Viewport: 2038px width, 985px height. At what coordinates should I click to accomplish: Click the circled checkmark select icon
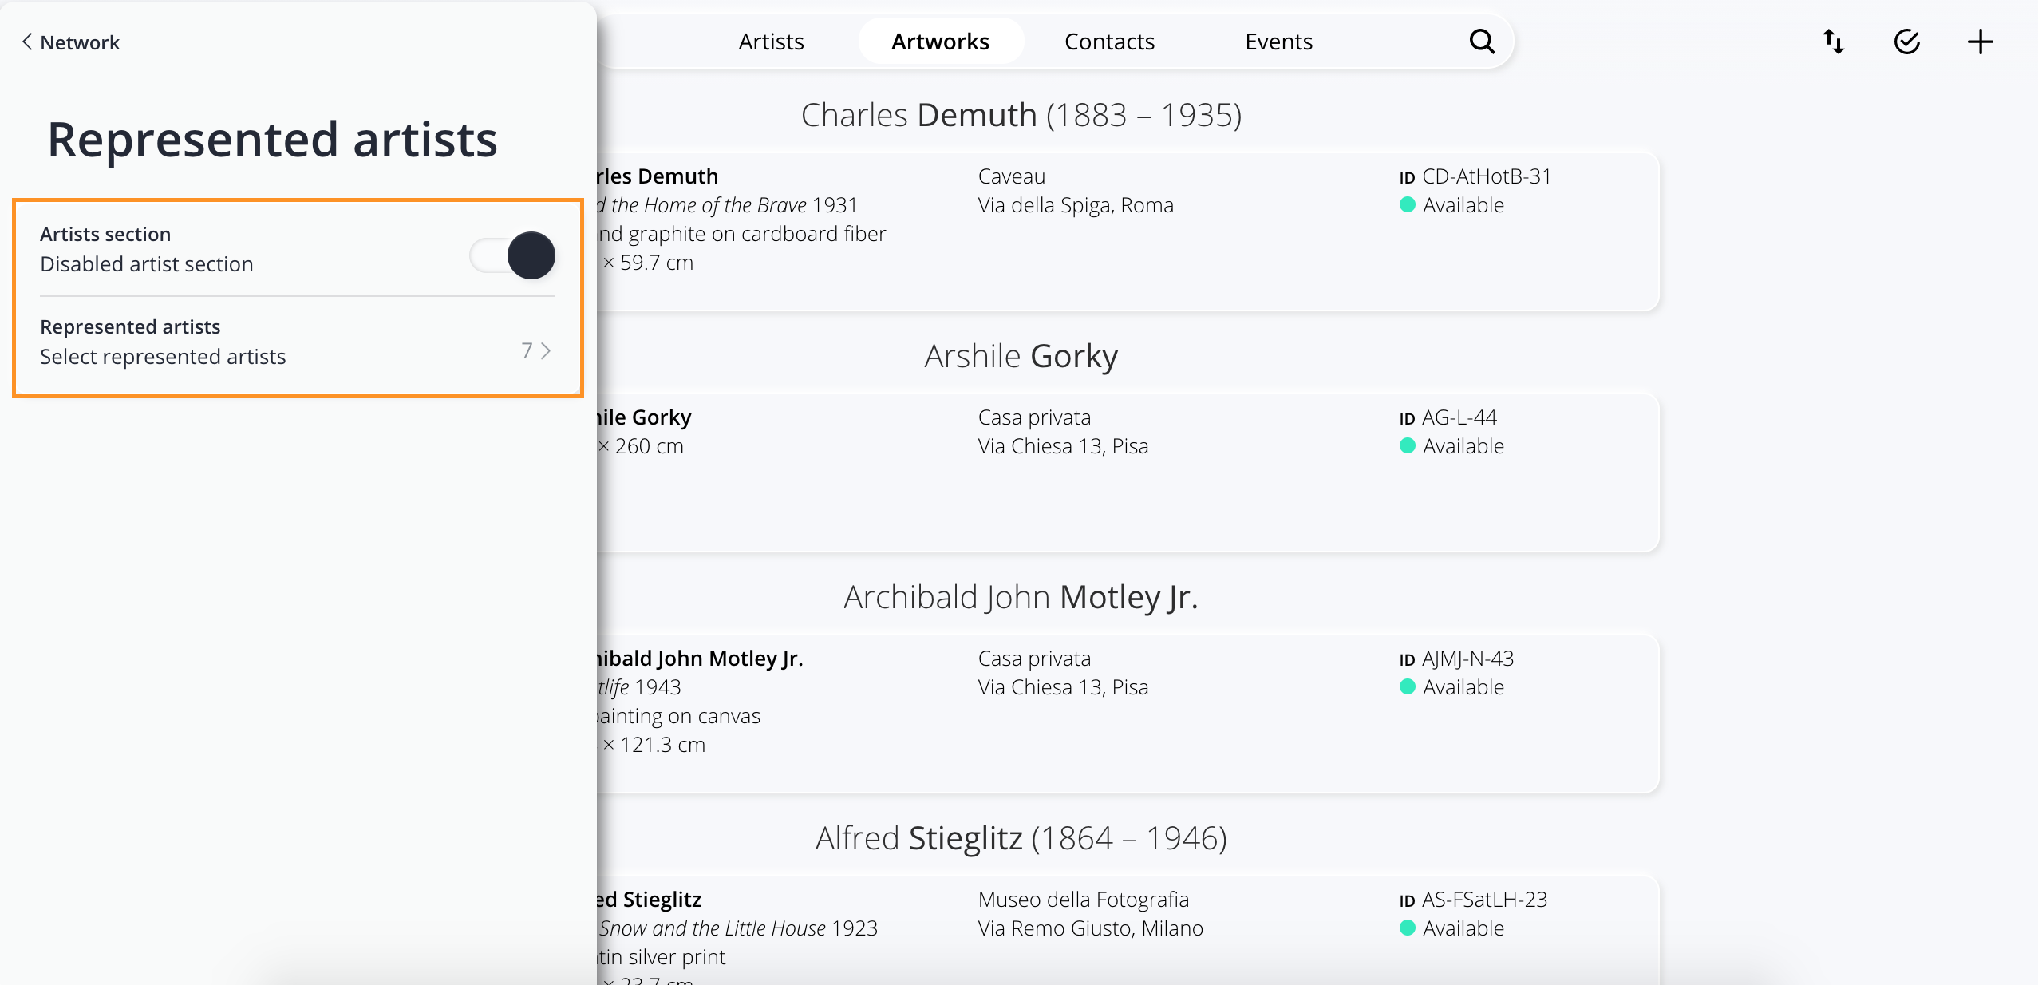[x=1907, y=42]
